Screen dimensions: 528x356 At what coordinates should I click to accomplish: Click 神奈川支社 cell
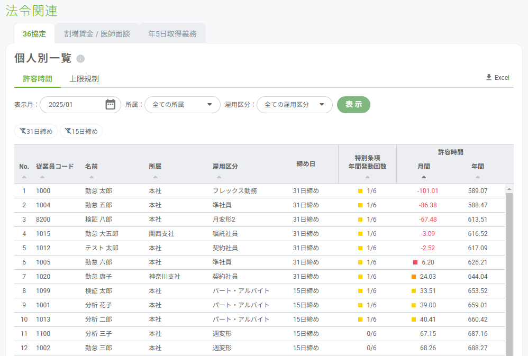pos(165,277)
